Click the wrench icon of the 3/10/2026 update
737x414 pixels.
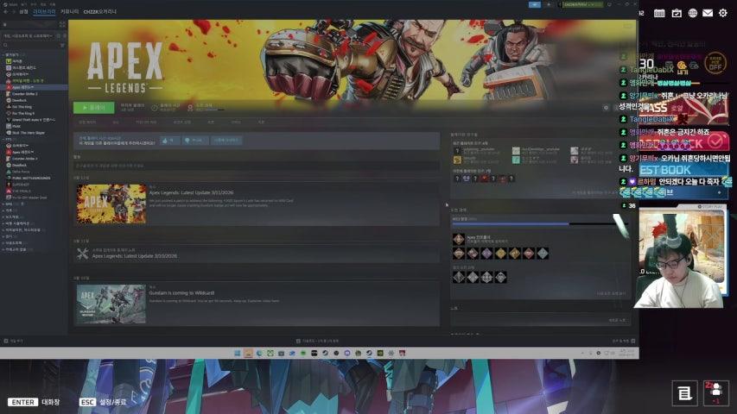(83, 254)
